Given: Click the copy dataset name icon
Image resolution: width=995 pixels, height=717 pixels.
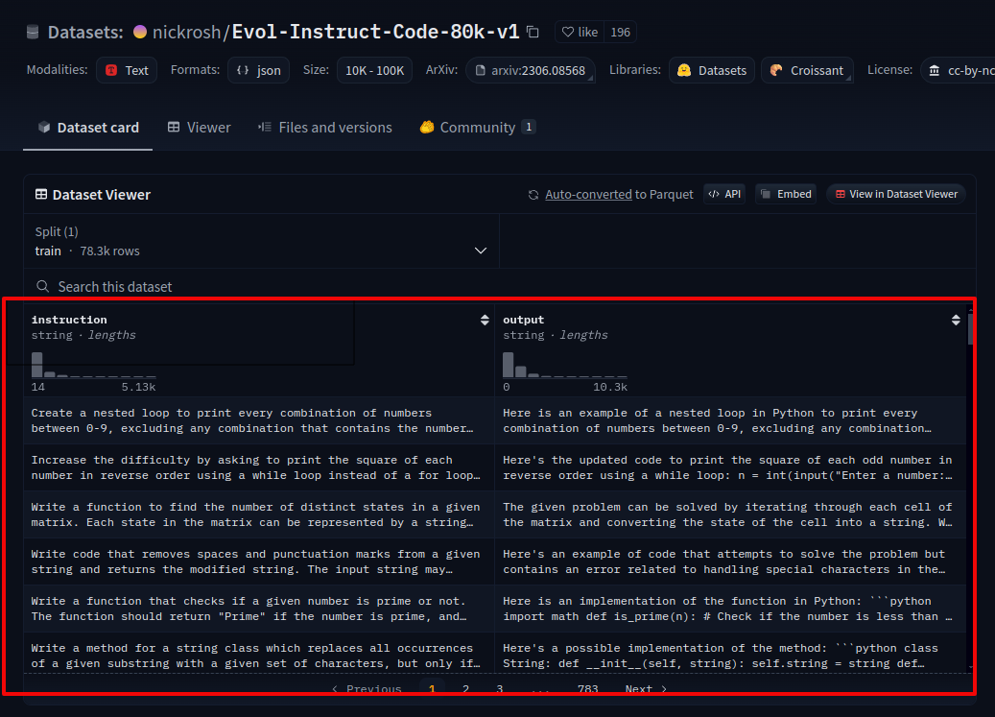Looking at the screenshot, I should click(x=533, y=32).
